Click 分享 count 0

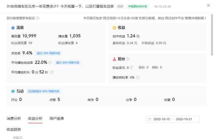[135, 99]
